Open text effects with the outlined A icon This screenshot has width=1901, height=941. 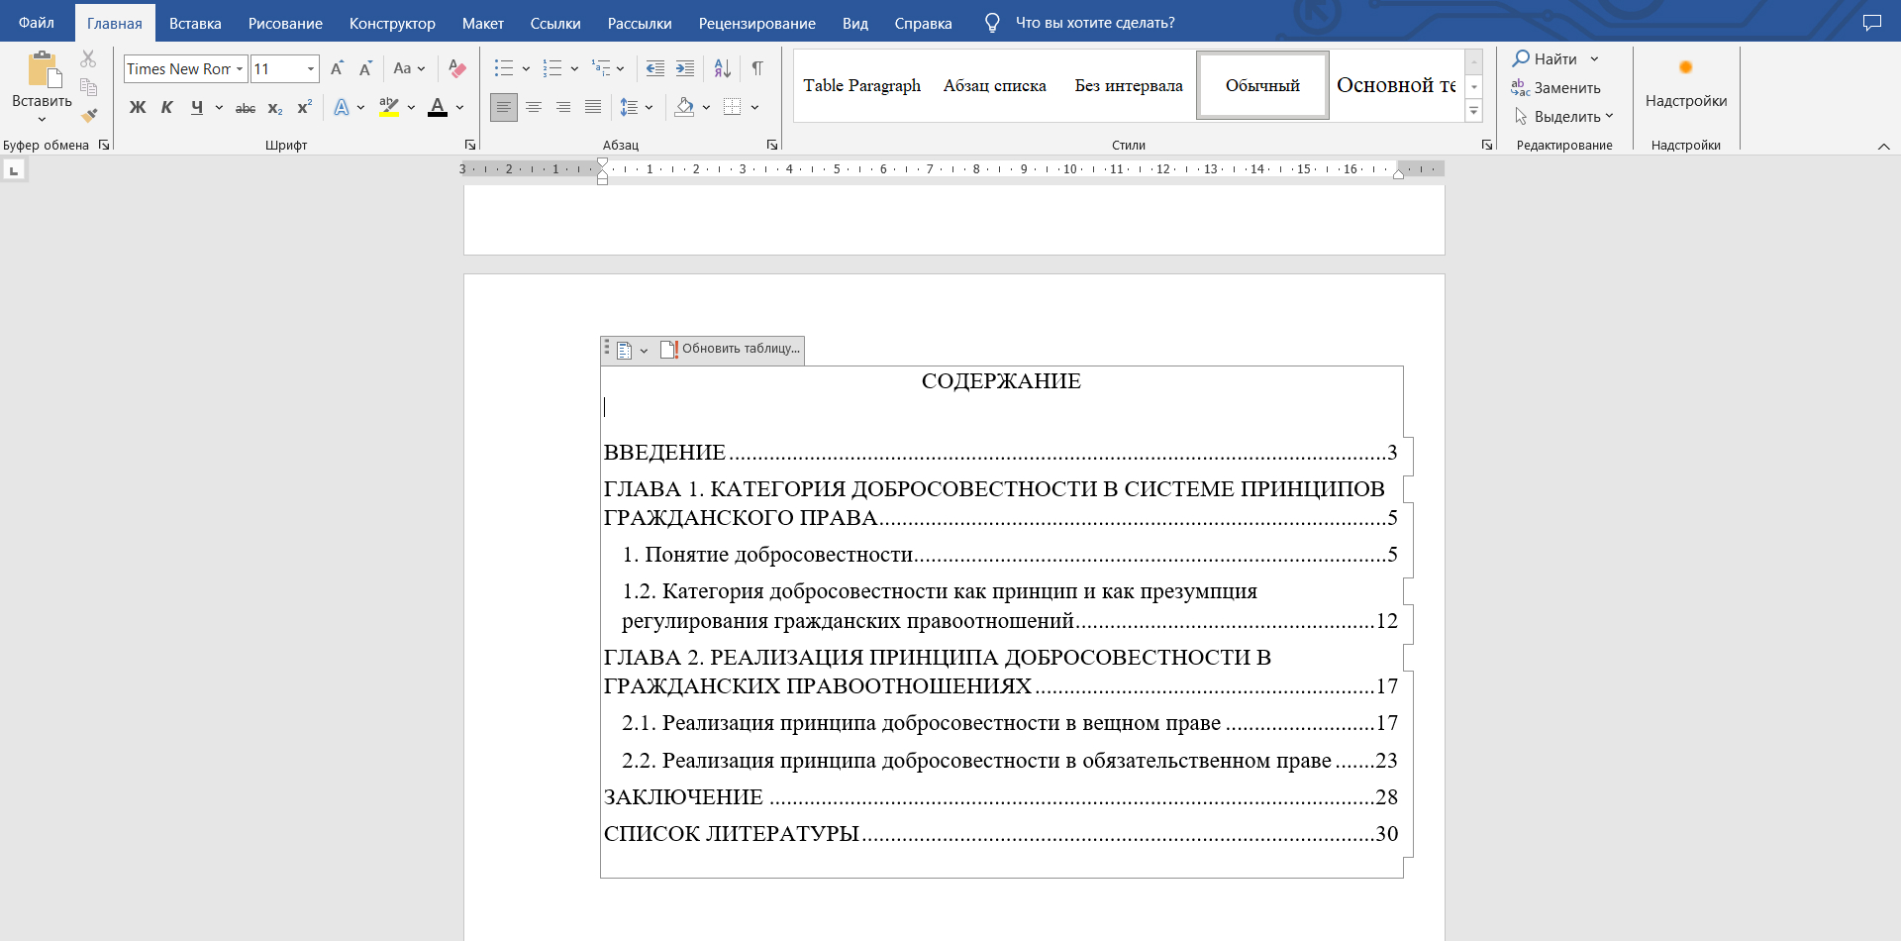click(342, 107)
